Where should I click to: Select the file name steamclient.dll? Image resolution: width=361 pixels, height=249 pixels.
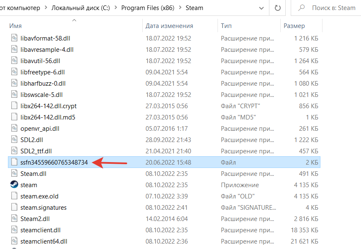(40, 230)
